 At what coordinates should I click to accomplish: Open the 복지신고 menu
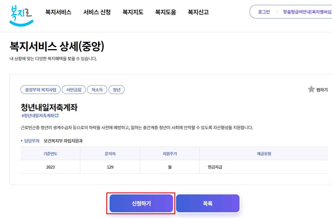point(198,12)
